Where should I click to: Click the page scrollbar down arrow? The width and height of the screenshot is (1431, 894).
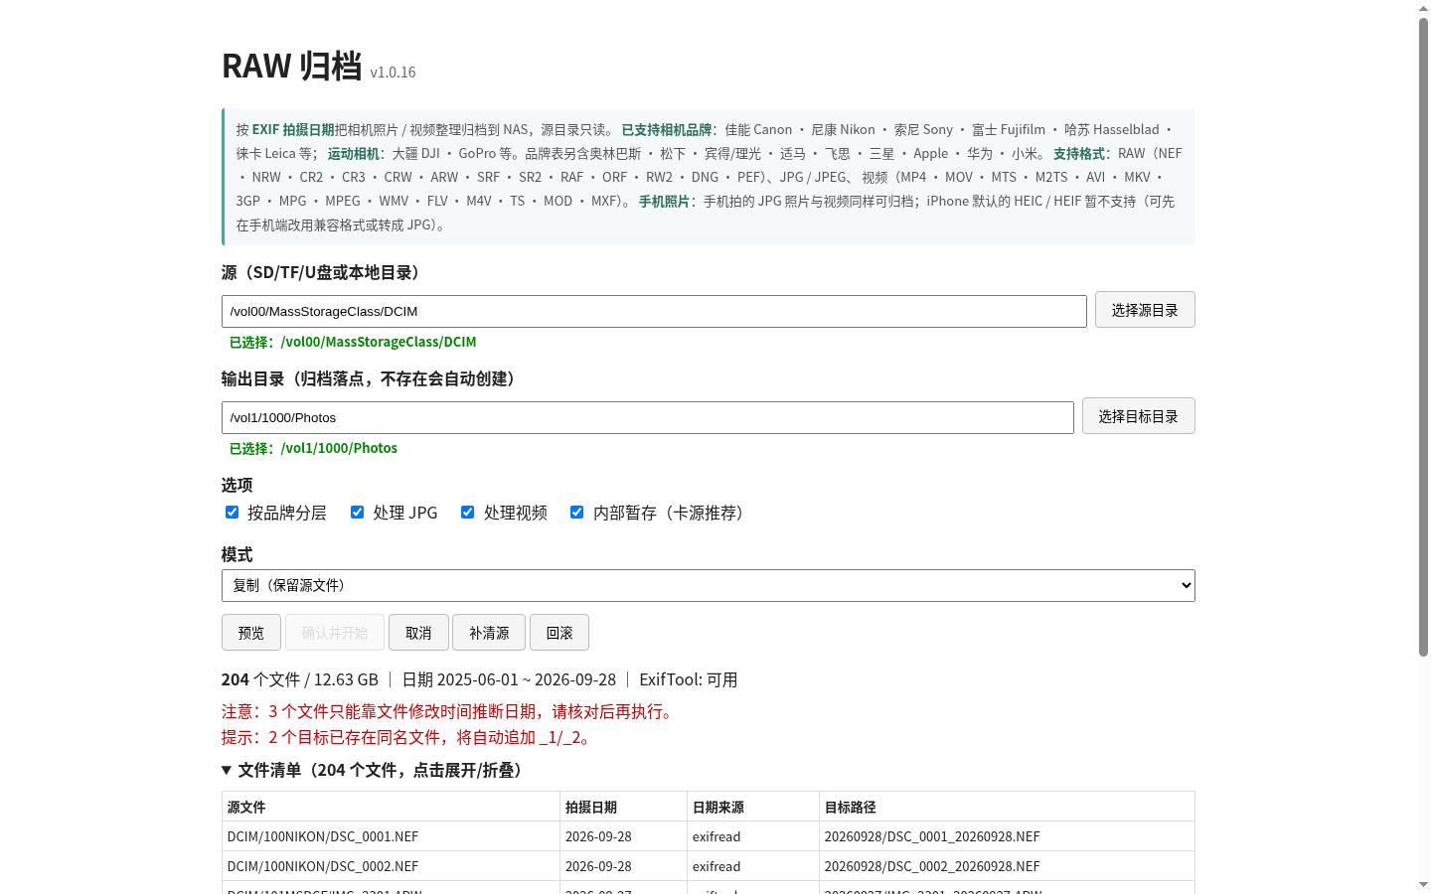coord(1423,885)
